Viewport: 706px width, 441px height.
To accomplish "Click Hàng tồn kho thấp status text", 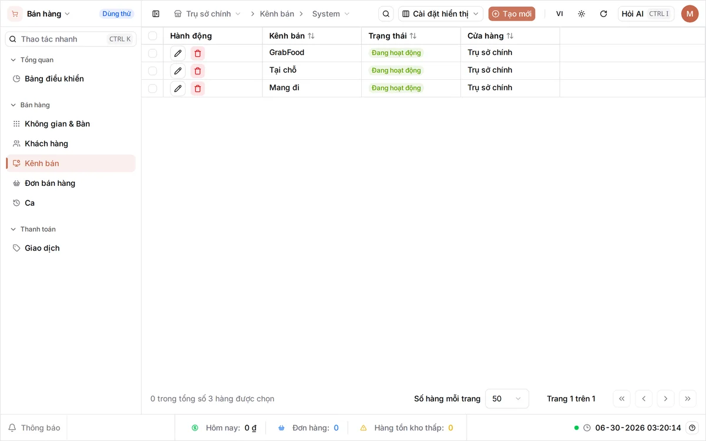I will [x=409, y=428].
